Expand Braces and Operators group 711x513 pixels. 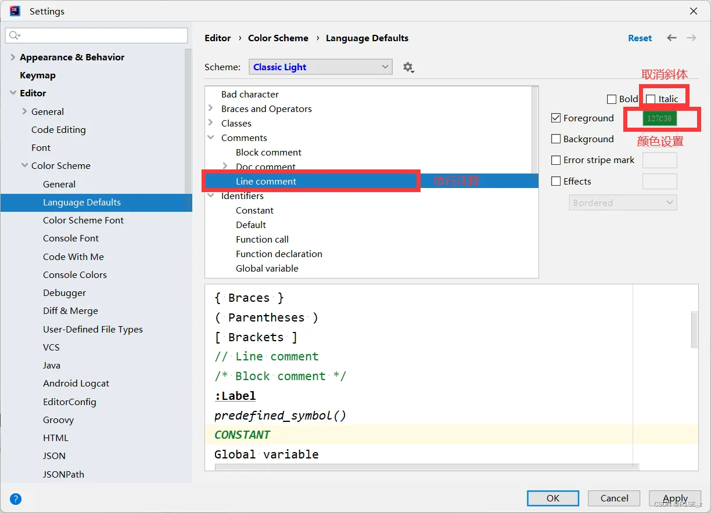click(x=211, y=109)
